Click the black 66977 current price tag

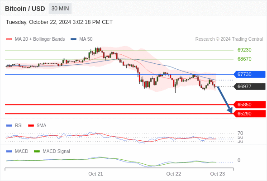coord(249,86)
